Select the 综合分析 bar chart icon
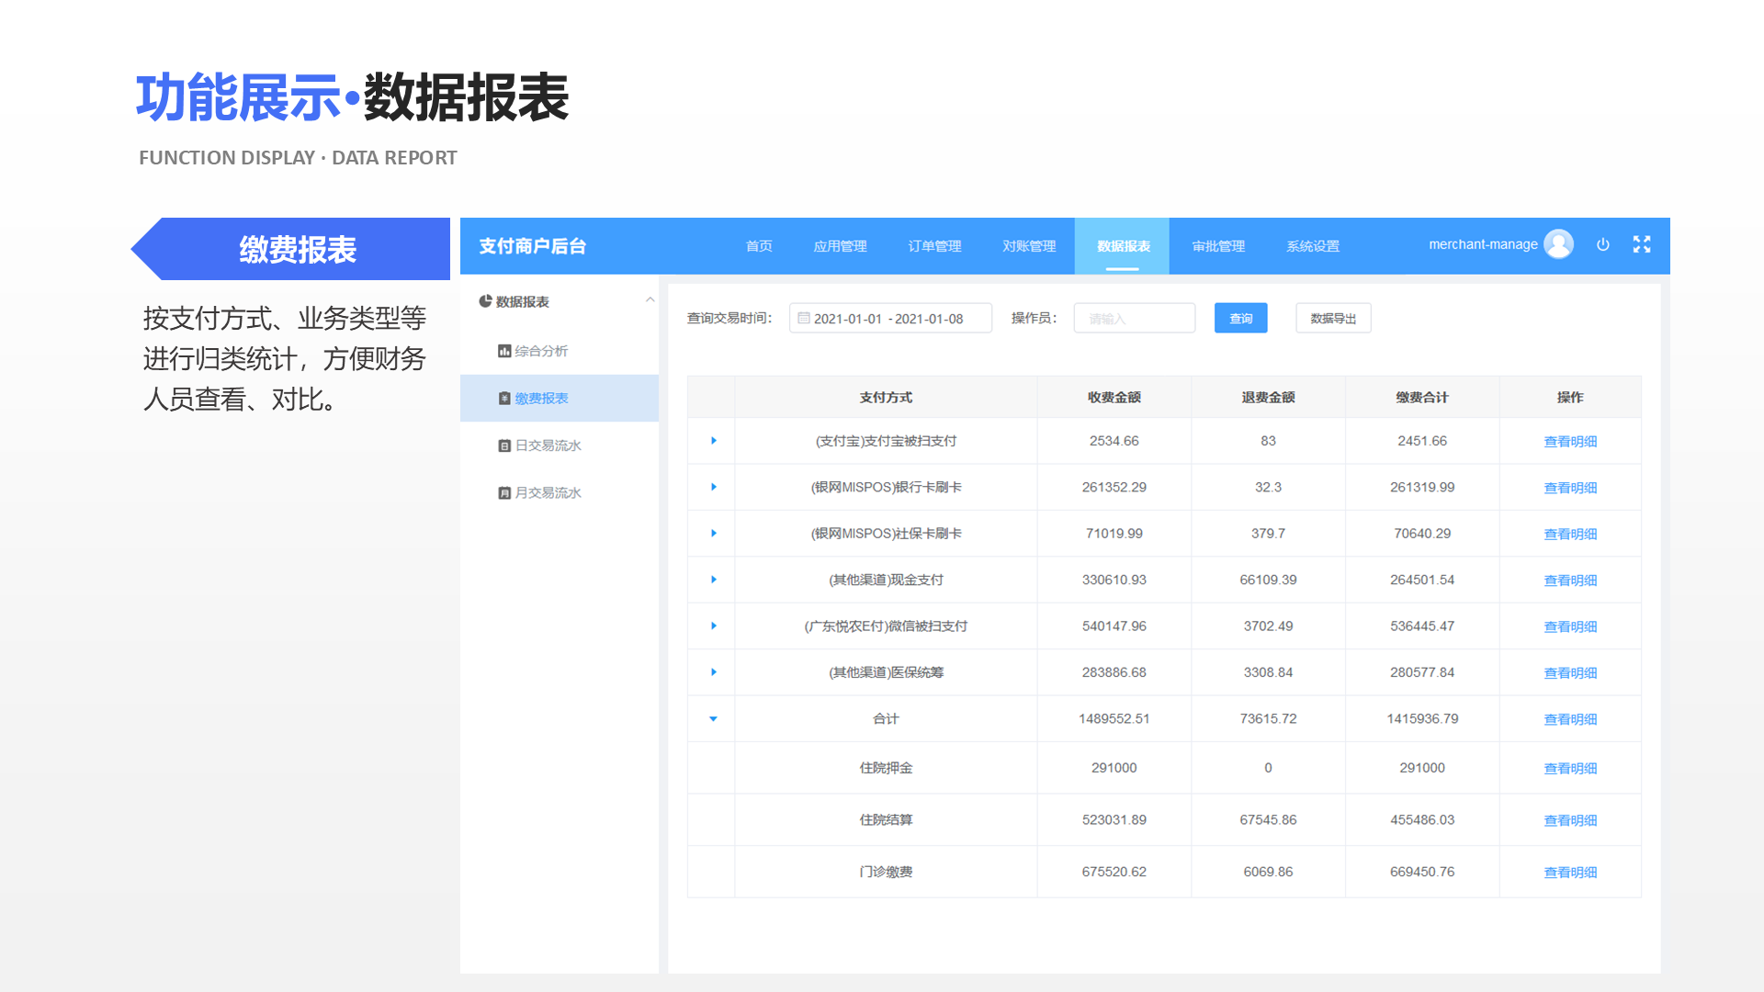 pos(503,350)
